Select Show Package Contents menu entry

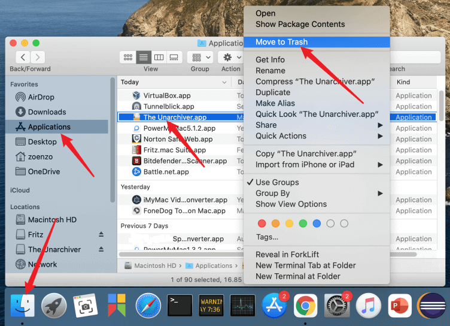[300, 24]
